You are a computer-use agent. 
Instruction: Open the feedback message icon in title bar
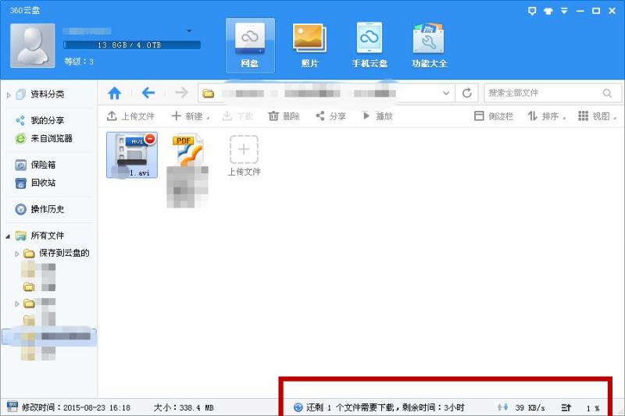tap(532, 11)
